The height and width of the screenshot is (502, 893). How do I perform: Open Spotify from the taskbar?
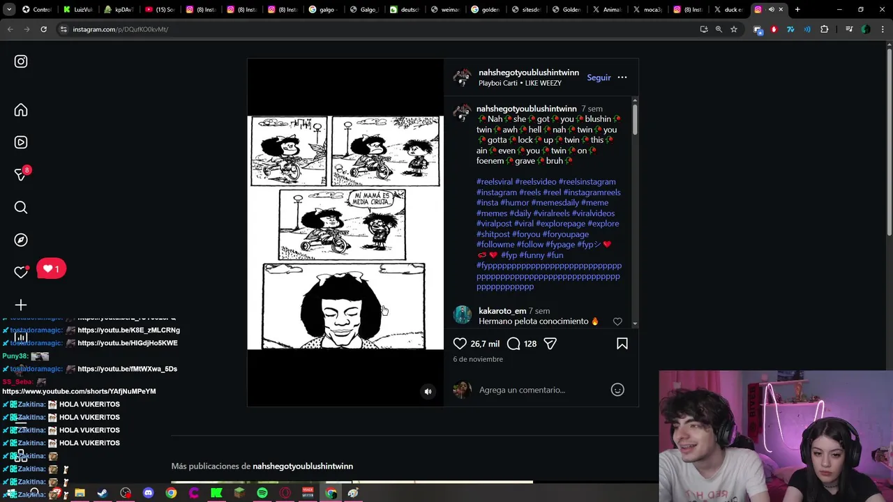point(262,493)
